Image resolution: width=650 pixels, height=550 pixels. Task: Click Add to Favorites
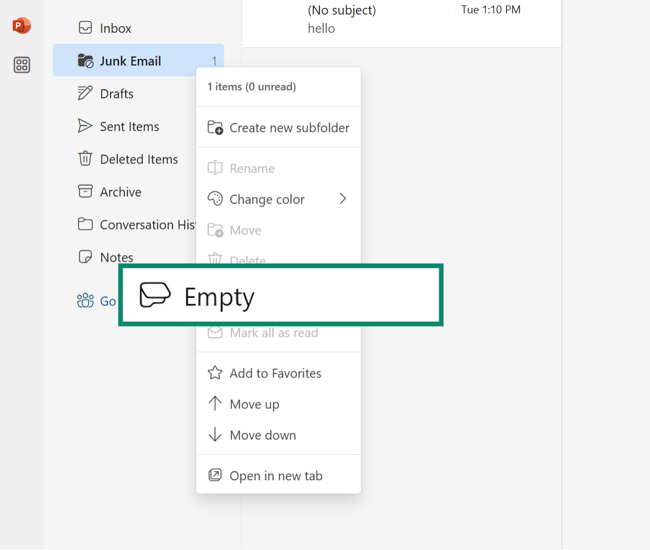click(x=275, y=373)
